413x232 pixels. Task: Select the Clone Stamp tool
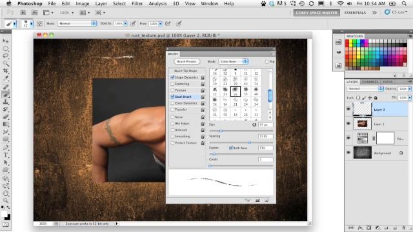6,102
